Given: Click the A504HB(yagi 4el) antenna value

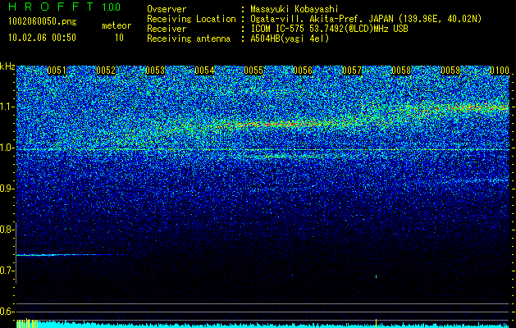Looking at the screenshot, I should 290,39.
